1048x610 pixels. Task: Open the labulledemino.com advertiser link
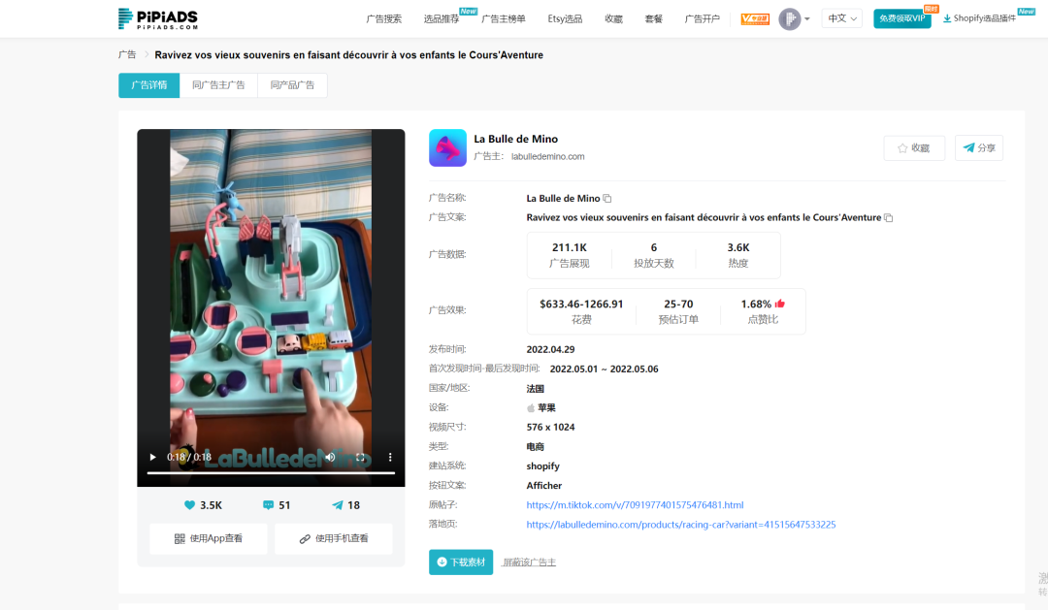click(x=548, y=156)
